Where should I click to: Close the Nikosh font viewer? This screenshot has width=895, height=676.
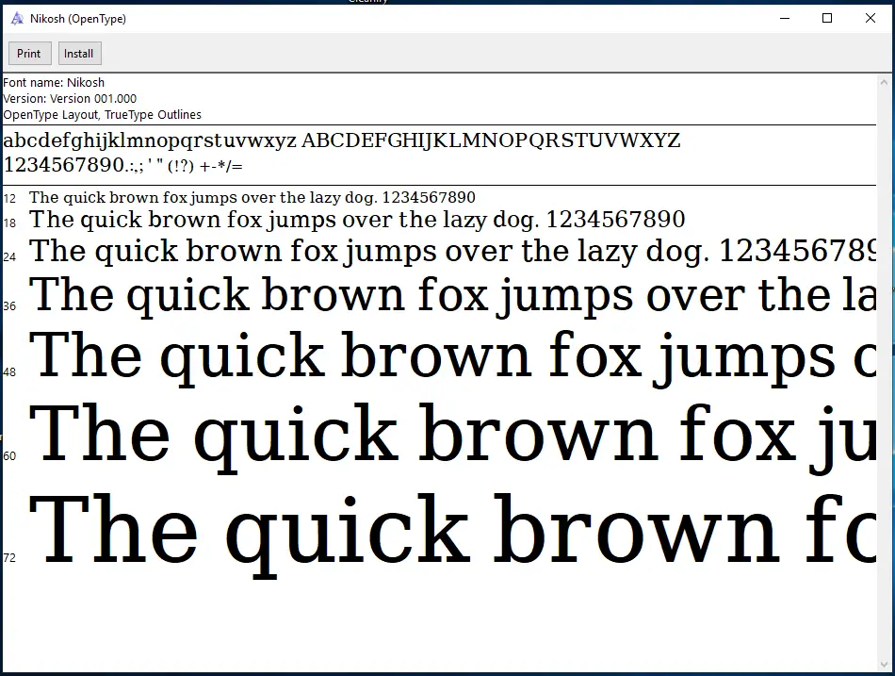871,18
